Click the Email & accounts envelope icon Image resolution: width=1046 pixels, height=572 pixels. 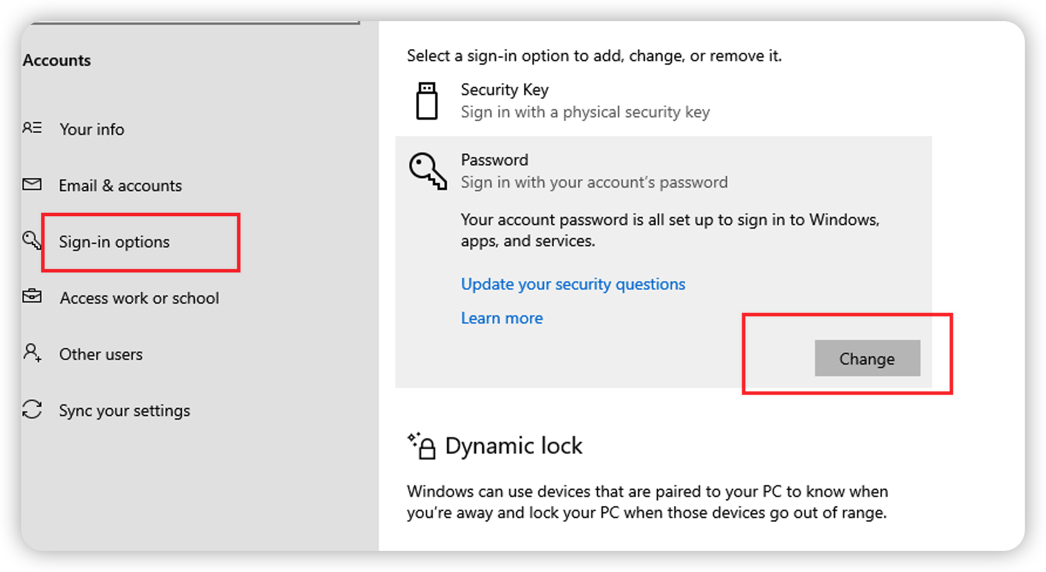32,185
